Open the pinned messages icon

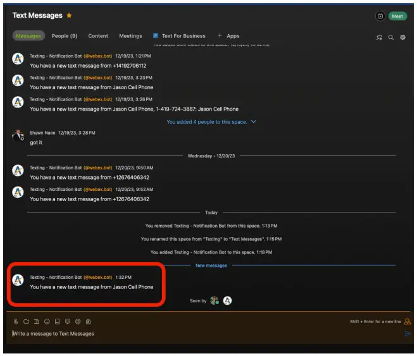pyautogui.click(x=379, y=37)
